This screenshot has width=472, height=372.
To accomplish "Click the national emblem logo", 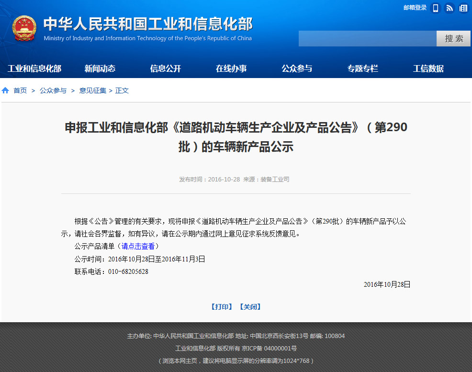I will click(x=24, y=28).
